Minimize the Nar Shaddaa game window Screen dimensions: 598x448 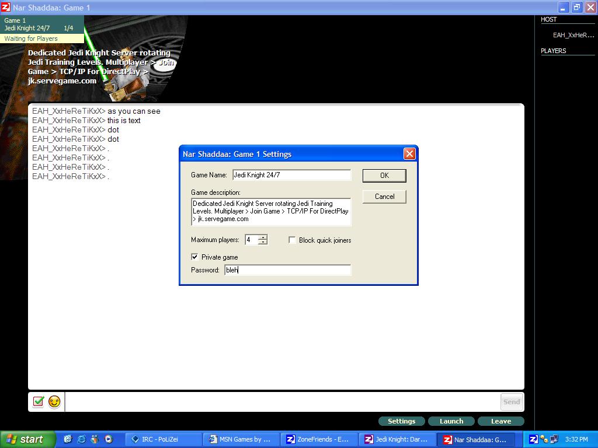pos(563,7)
